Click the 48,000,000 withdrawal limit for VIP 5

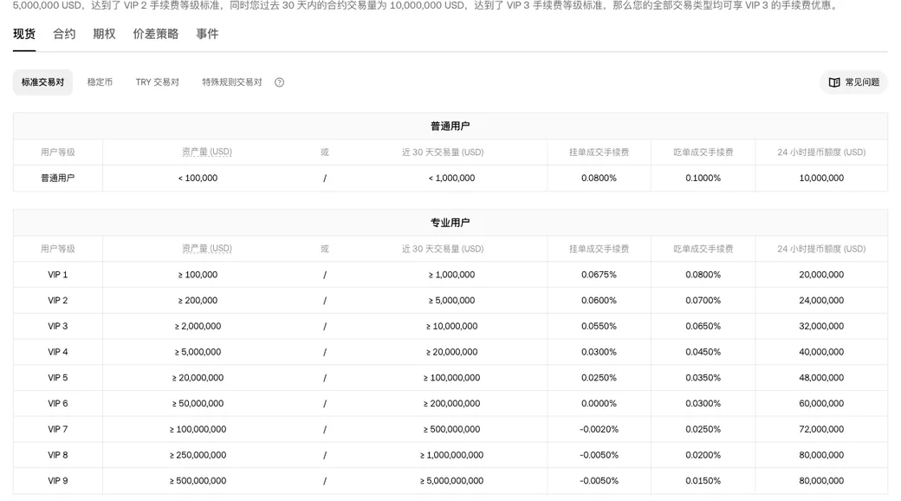pos(821,378)
